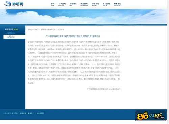The width and height of the screenshot is (169, 124).
Task: Open the 法律声明 footer link
Action: point(40,113)
